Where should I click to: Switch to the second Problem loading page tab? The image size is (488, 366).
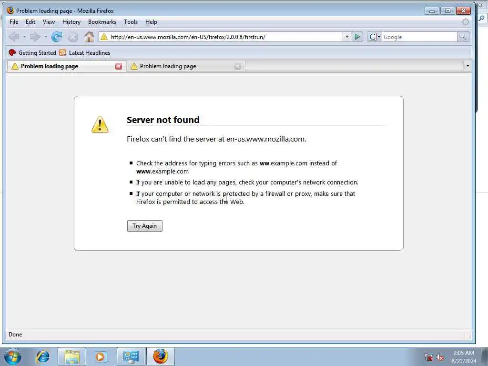coord(185,66)
